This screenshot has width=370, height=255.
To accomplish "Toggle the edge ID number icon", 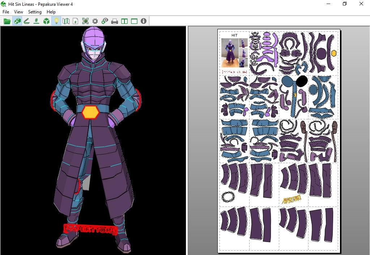I will [x=36, y=21].
